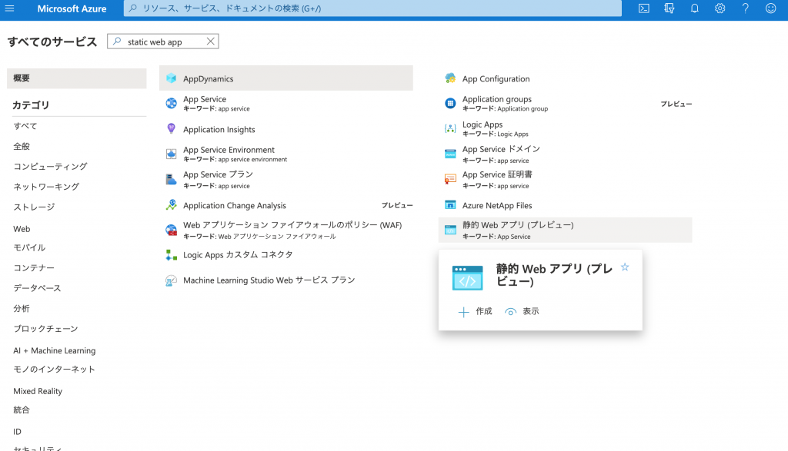Select the モバイル category

pyautogui.click(x=29, y=247)
